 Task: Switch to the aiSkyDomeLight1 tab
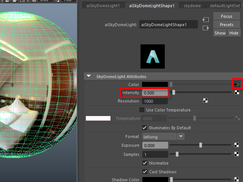click(103, 6)
